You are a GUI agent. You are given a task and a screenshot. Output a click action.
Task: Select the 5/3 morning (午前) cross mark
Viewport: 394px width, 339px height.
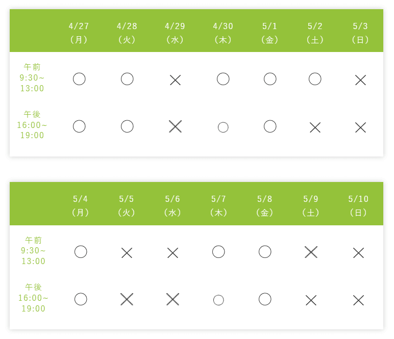360,80
